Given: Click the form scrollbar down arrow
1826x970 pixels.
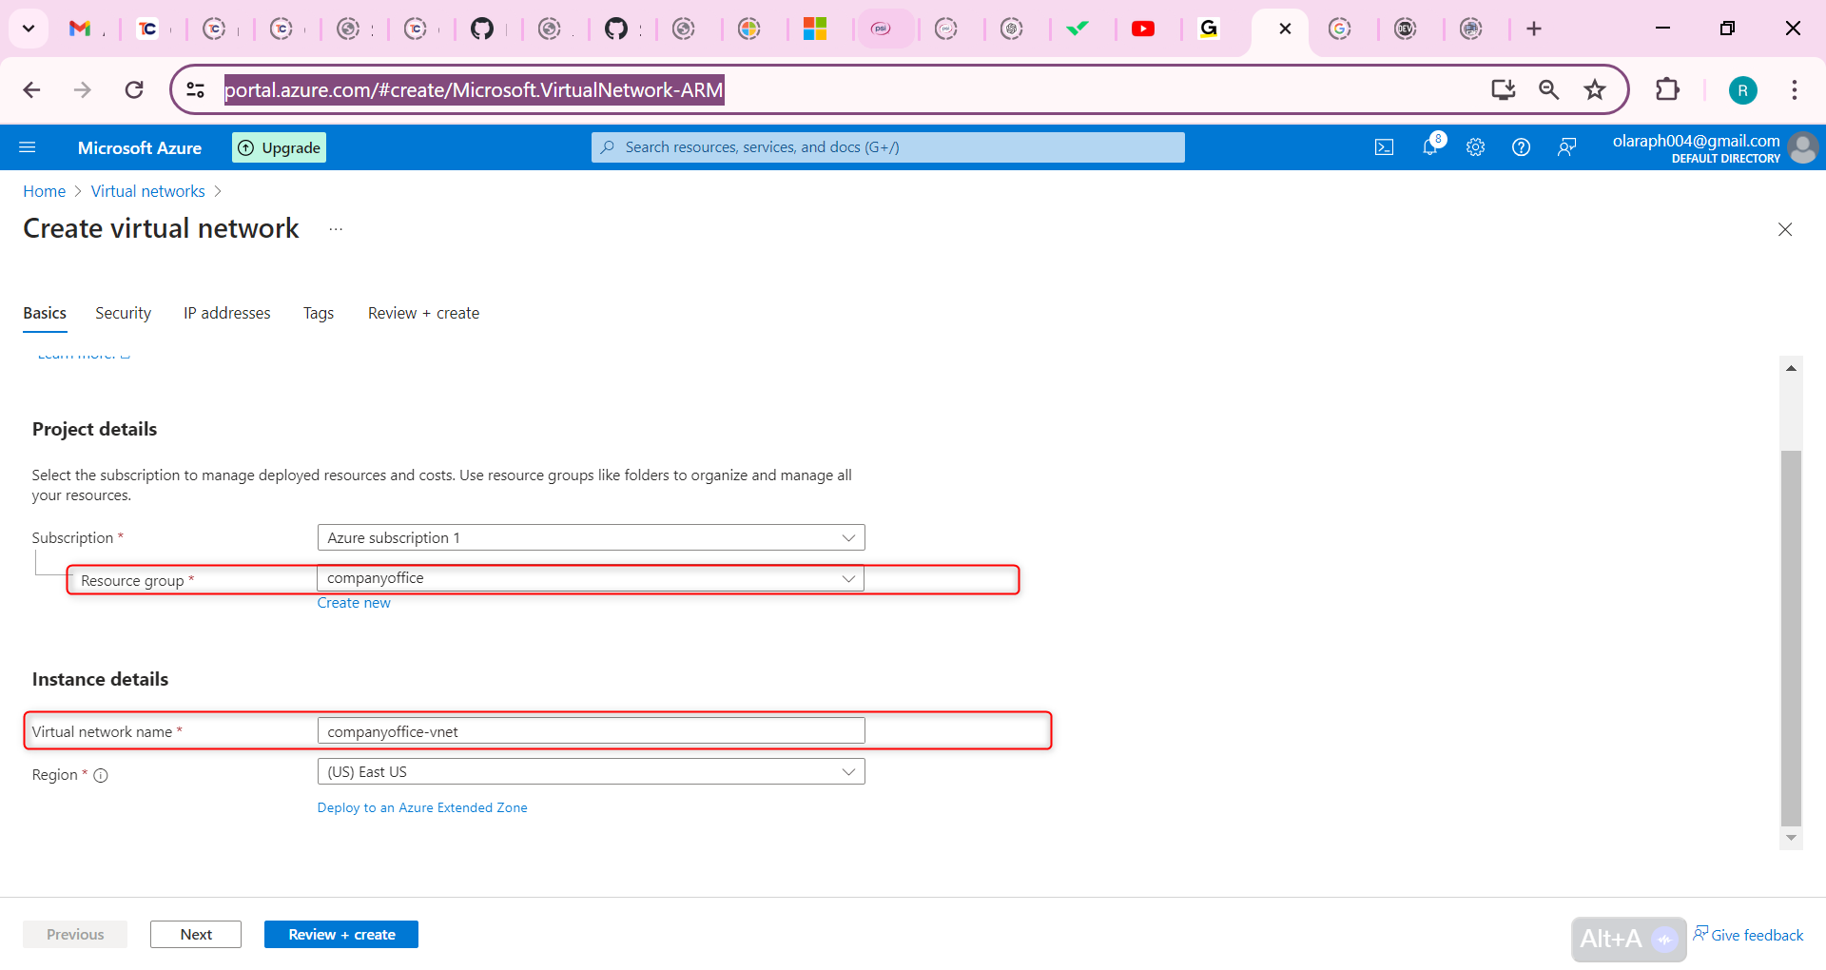Looking at the screenshot, I should [1792, 838].
